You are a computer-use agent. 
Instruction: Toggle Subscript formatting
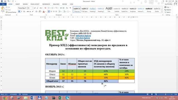pos(30,11)
